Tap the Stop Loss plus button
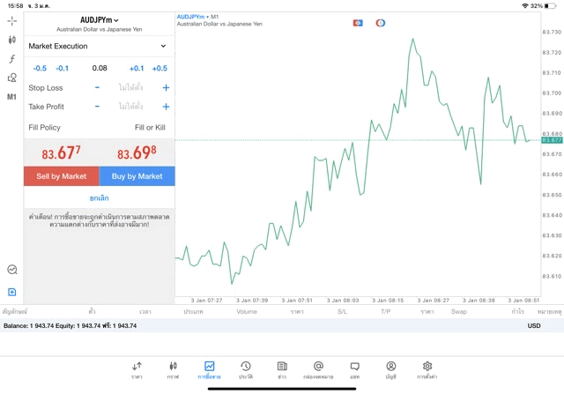This screenshot has width=564, height=394. (x=166, y=87)
